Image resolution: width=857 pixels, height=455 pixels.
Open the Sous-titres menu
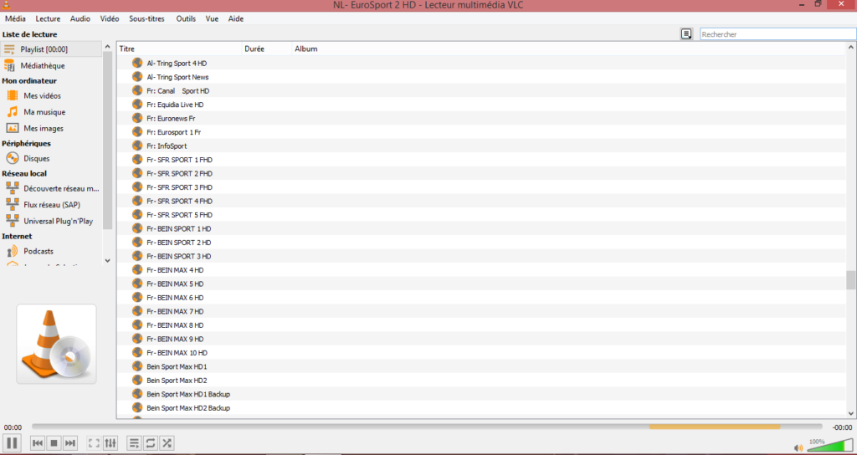(x=148, y=18)
